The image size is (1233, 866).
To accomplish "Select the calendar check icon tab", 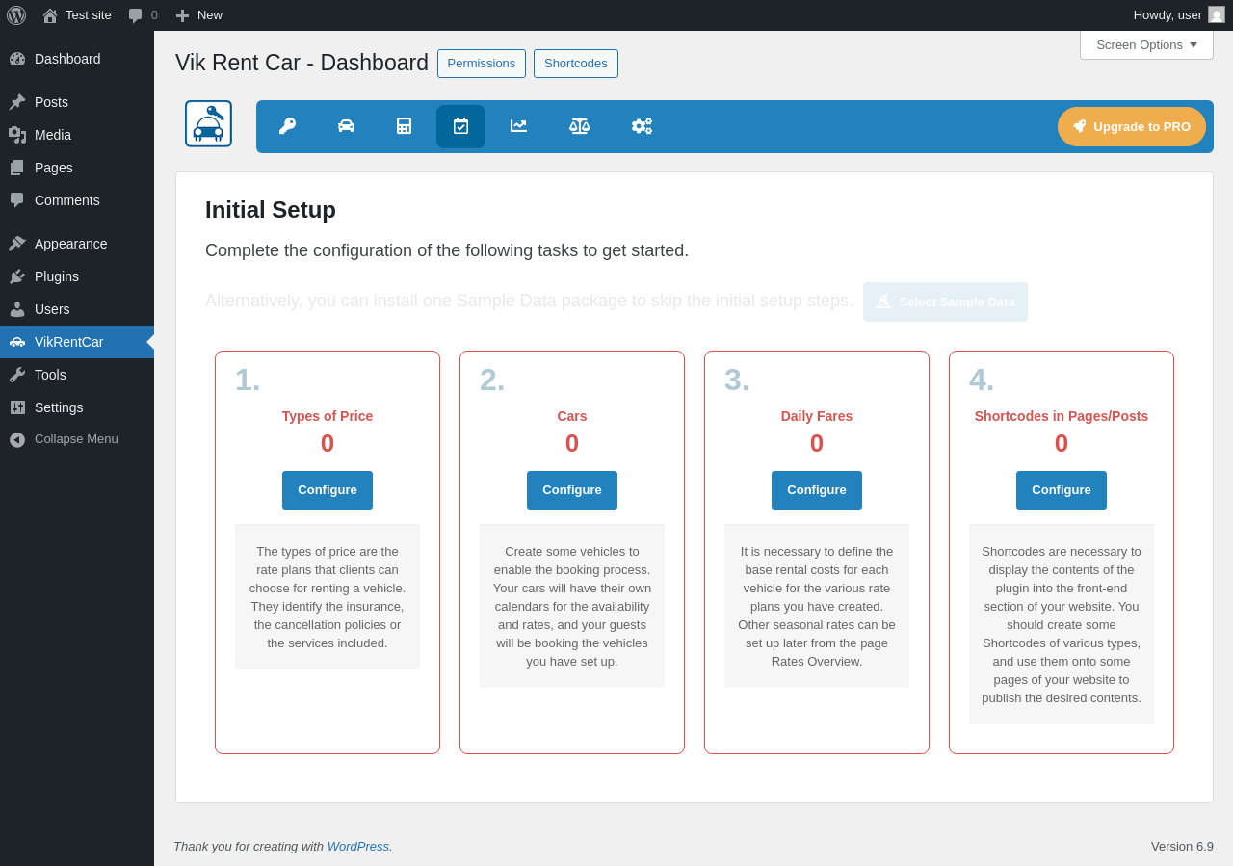I will point(460,126).
